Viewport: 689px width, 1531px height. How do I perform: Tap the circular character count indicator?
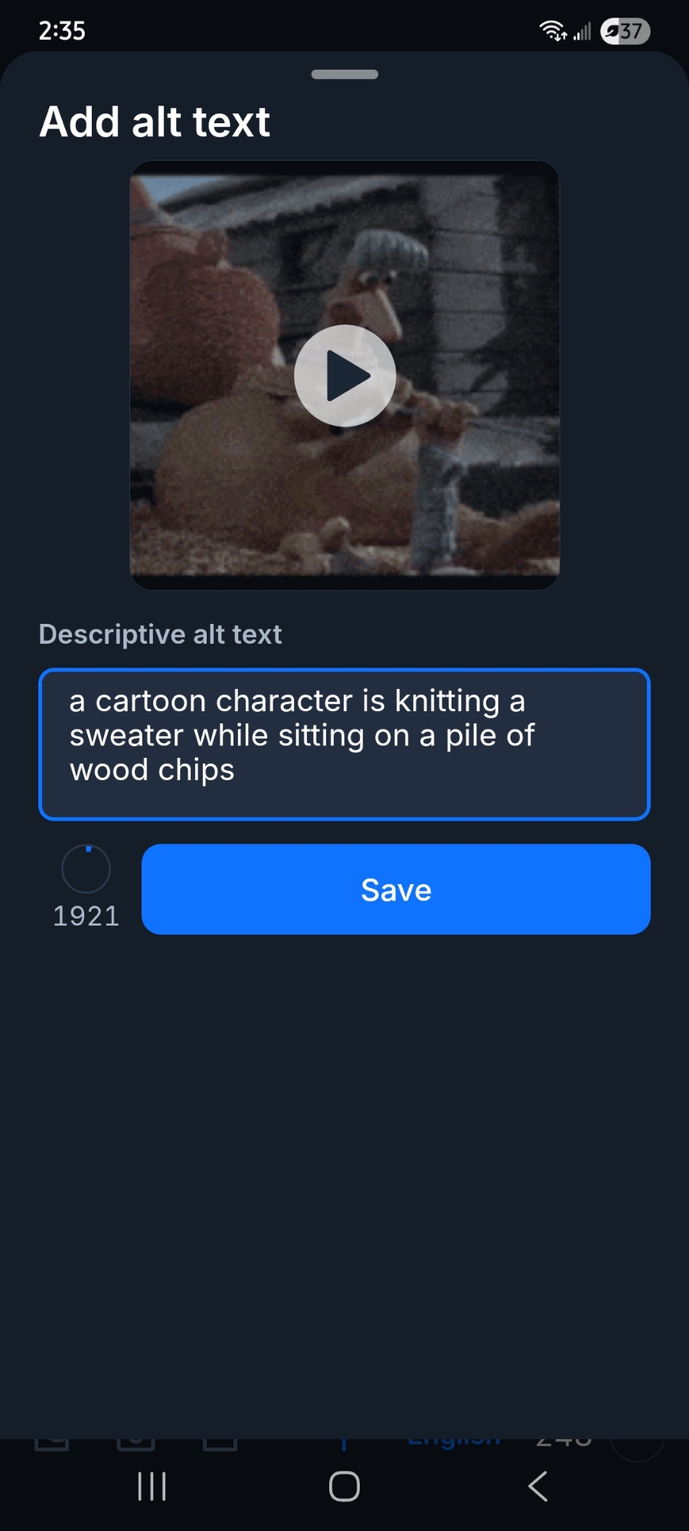click(86, 869)
